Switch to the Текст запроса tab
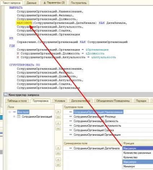153x170 pixels. click(12, 3)
